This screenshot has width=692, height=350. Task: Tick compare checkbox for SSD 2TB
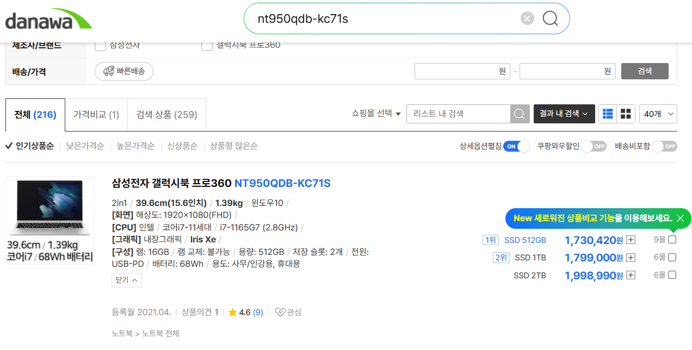pyautogui.click(x=672, y=275)
